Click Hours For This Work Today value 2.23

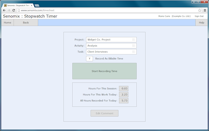[124, 95]
